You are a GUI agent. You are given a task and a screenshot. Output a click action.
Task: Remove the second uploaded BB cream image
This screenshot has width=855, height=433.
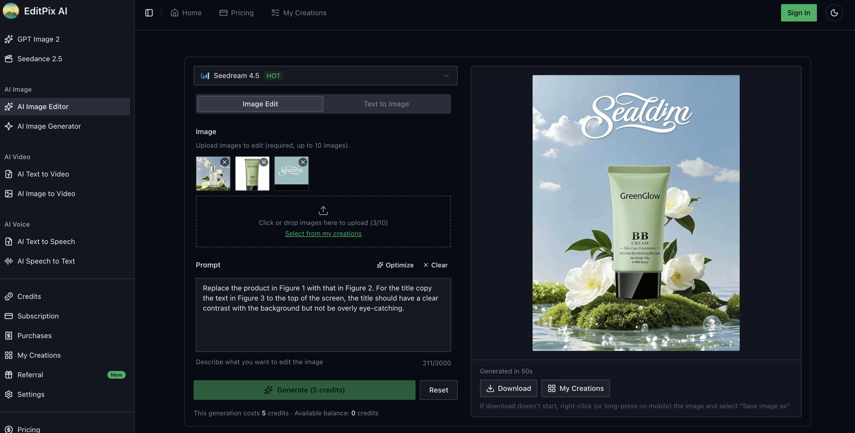pos(264,162)
